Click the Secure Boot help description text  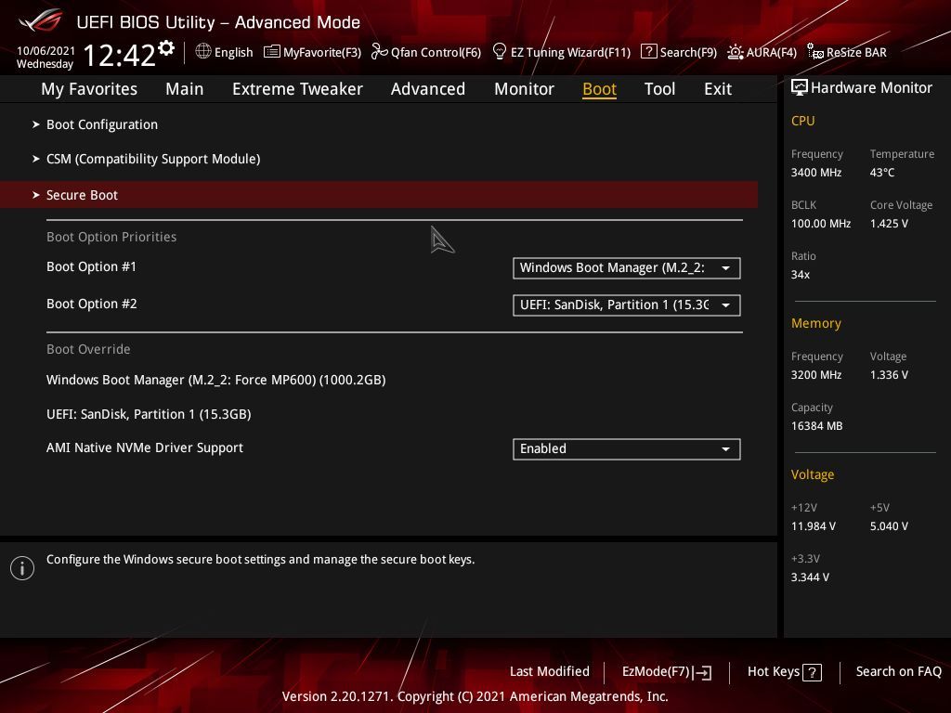click(x=260, y=560)
